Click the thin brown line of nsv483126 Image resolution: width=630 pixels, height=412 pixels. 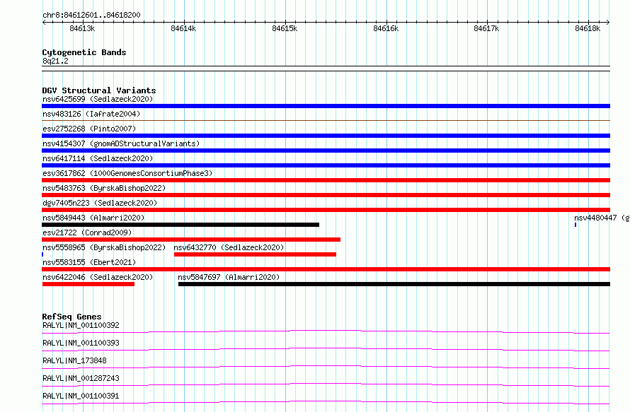pyautogui.click(x=326, y=120)
